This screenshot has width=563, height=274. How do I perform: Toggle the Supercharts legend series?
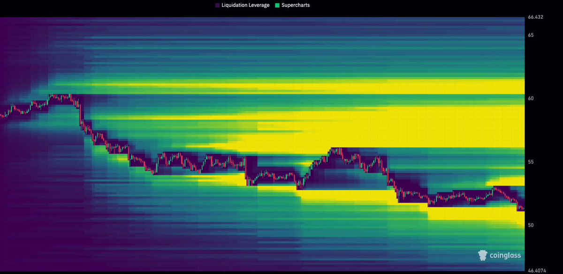click(292, 5)
